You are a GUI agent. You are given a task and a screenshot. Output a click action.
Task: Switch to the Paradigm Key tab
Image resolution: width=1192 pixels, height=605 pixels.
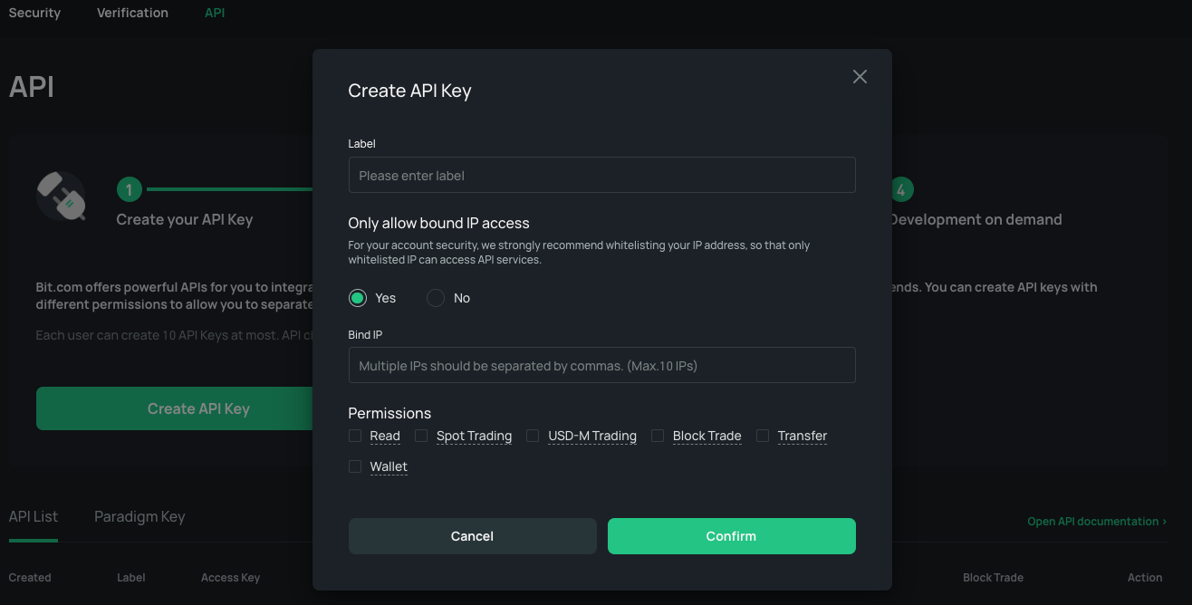(139, 516)
